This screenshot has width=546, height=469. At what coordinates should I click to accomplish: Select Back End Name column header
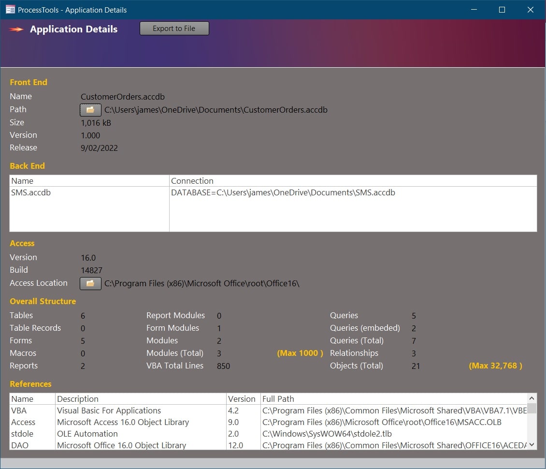pyautogui.click(x=89, y=181)
